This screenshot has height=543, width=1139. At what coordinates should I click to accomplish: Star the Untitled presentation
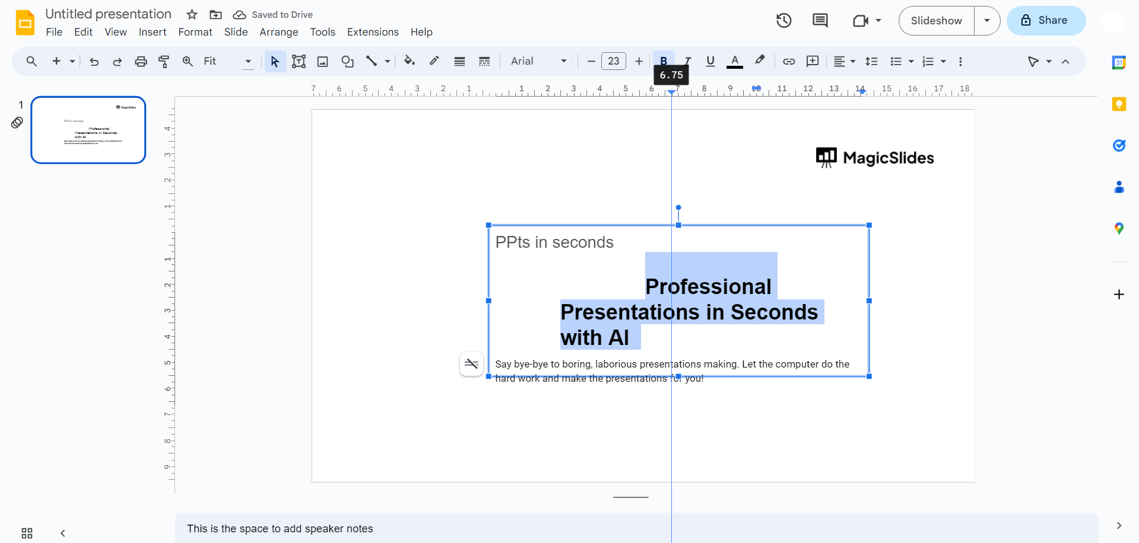pyautogui.click(x=192, y=15)
